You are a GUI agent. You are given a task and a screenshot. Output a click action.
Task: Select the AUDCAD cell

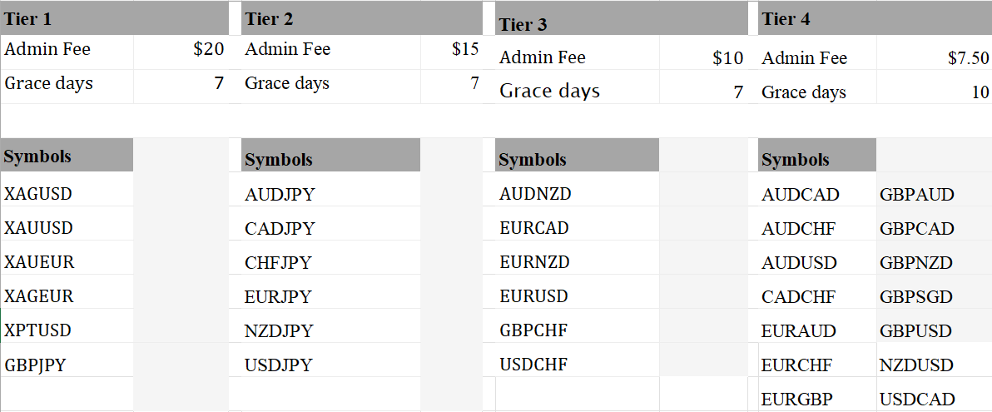(800, 196)
